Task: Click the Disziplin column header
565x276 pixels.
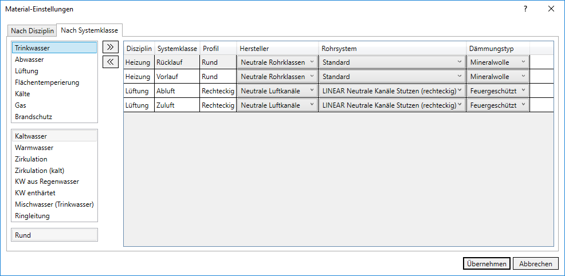Action: click(x=139, y=48)
